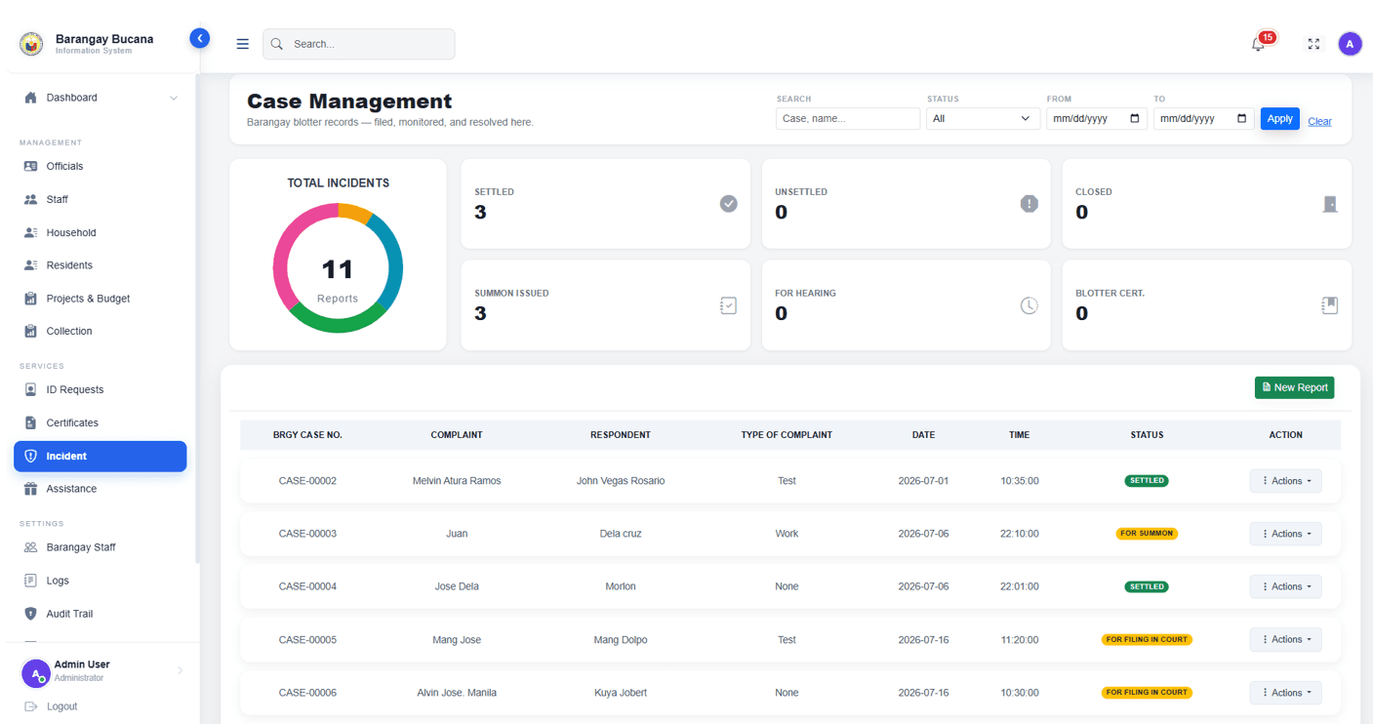Click respondent Kuya Jobert
Viewport: 1373px width, 724px height.
621,693
